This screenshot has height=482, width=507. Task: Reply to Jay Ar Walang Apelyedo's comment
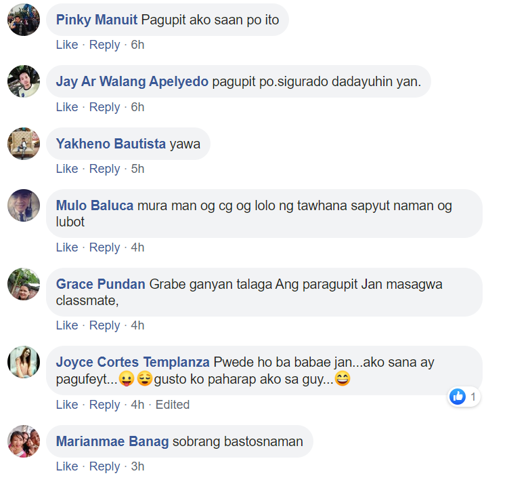click(x=104, y=107)
